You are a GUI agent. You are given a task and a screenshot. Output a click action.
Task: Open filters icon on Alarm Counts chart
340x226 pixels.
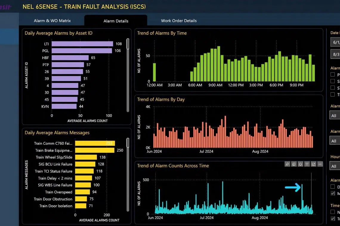[307, 164]
